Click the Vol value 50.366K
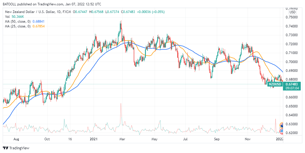 click(x=18, y=17)
